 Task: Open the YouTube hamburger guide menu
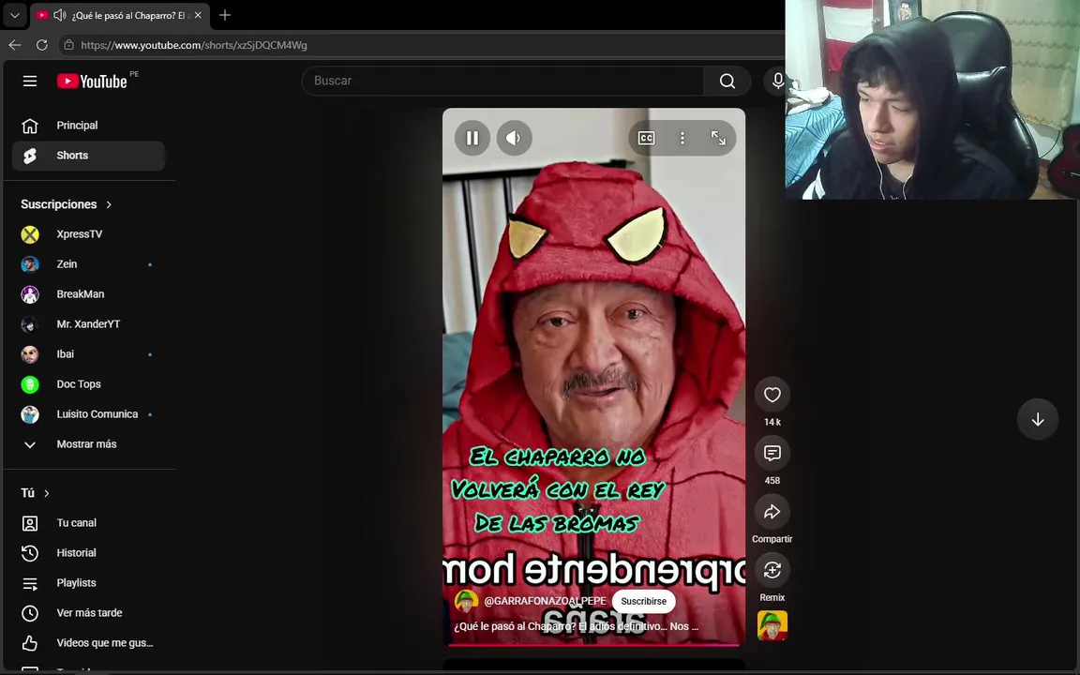tap(30, 82)
